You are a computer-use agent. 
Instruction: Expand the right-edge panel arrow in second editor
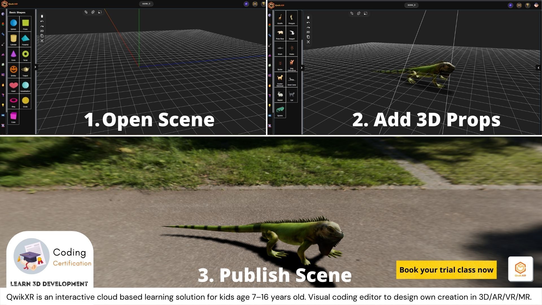[538, 68]
